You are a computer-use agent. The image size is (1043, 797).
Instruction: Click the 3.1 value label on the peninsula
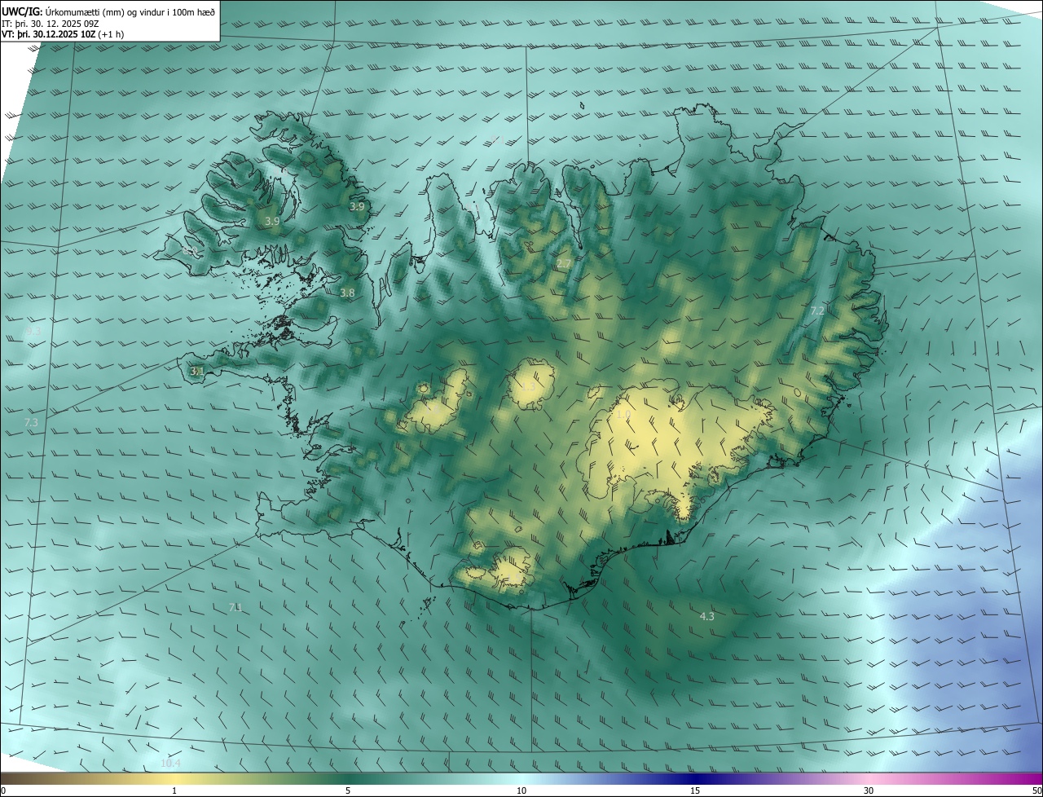pyautogui.click(x=196, y=371)
